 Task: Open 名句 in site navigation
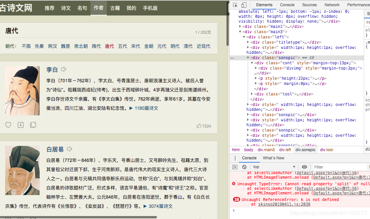pos(82,8)
